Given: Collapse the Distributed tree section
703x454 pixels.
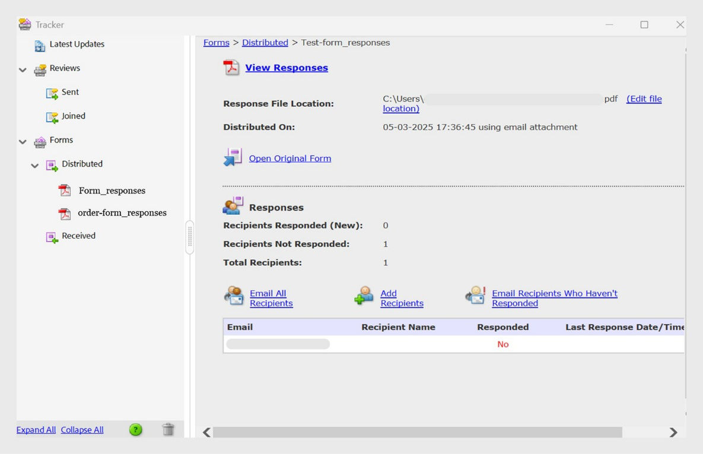Looking at the screenshot, I should tap(34, 165).
